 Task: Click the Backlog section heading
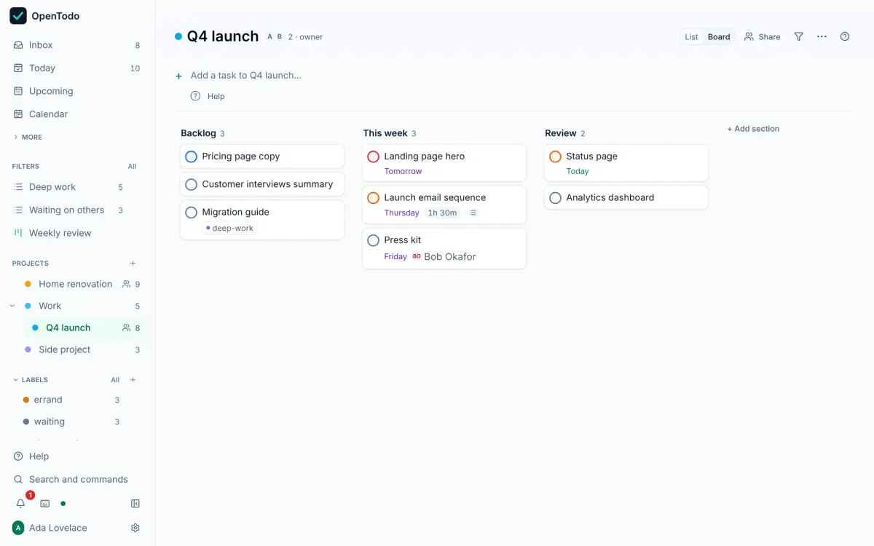tap(198, 133)
